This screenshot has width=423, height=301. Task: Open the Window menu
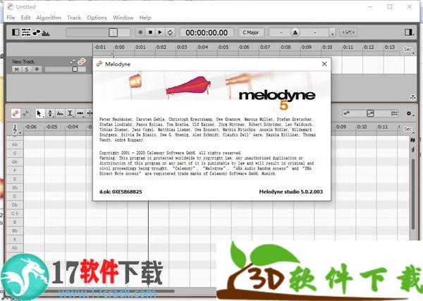tap(123, 18)
